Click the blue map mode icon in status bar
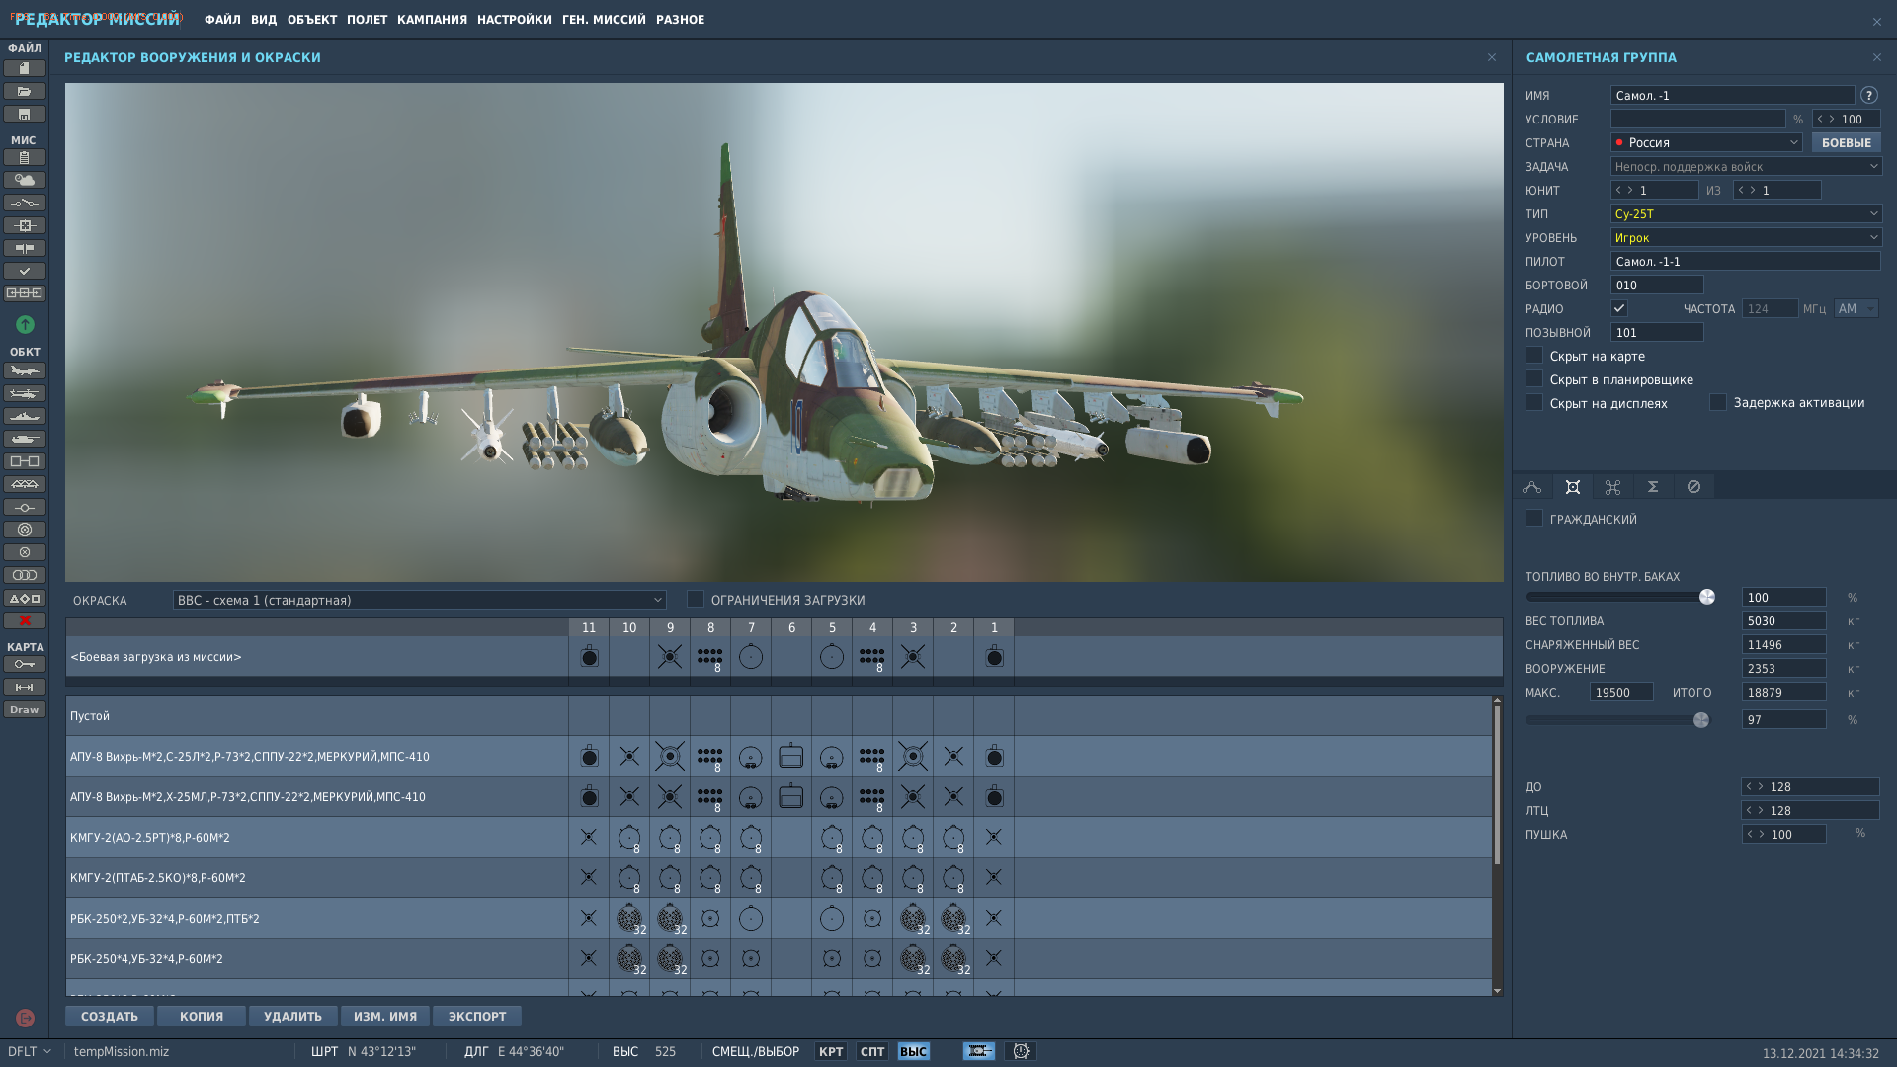The height and width of the screenshot is (1067, 1897). pyautogui.click(x=979, y=1051)
